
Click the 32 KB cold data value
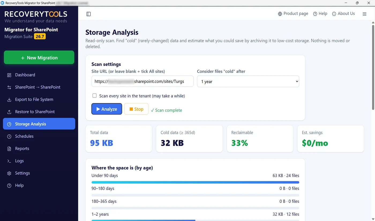pyautogui.click(x=172, y=143)
